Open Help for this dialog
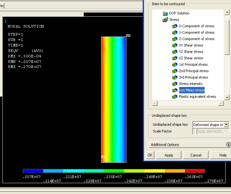 click(x=223, y=155)
